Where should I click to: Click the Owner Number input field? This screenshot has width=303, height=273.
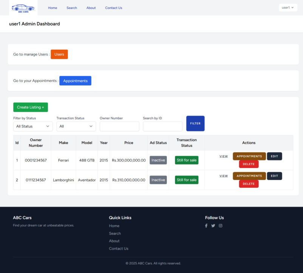119,126
